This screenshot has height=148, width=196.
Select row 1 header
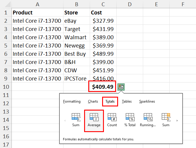(6, 12)
